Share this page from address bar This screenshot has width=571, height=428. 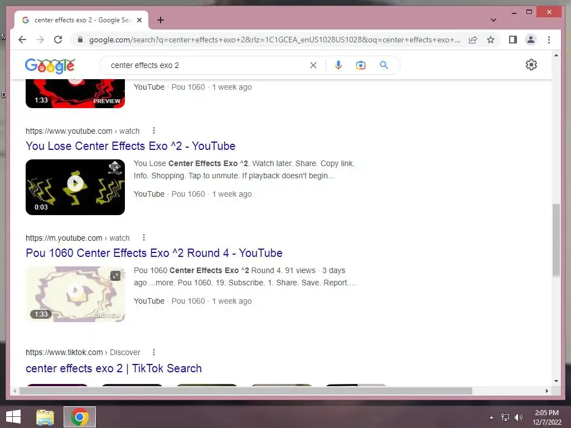(473, 40)
